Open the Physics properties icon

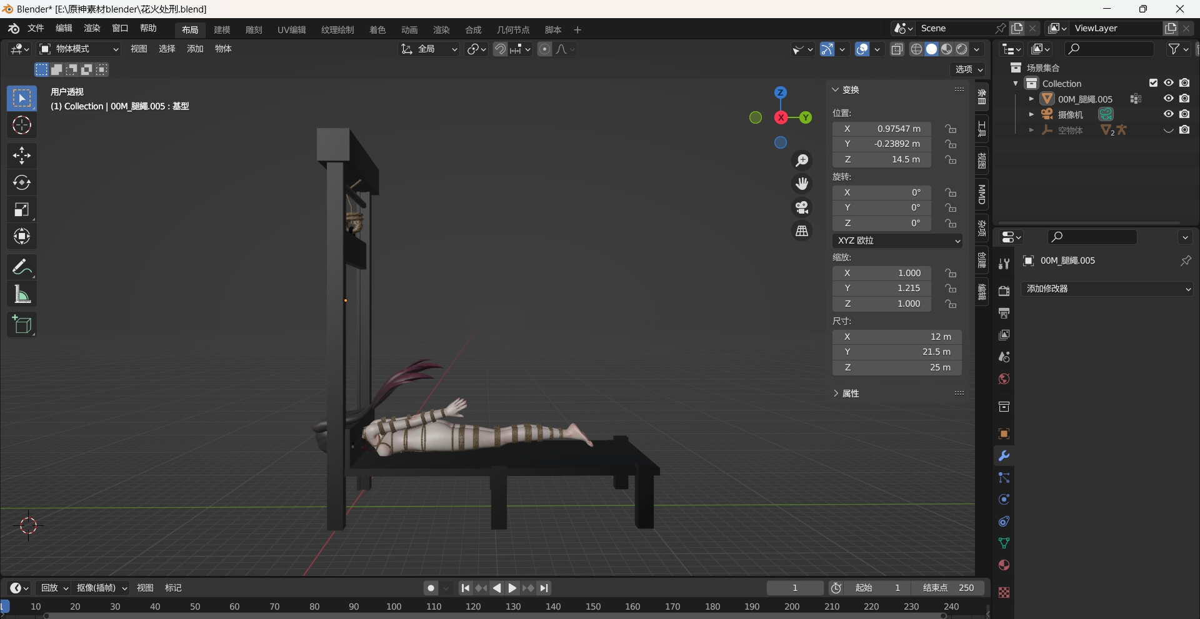(1004, 500)
